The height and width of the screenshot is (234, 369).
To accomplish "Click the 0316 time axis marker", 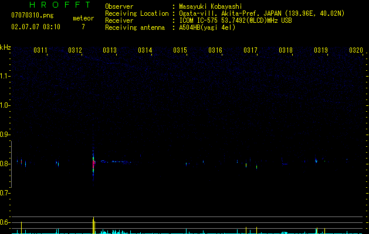I will pyautogui.click(x=215, y=50).
